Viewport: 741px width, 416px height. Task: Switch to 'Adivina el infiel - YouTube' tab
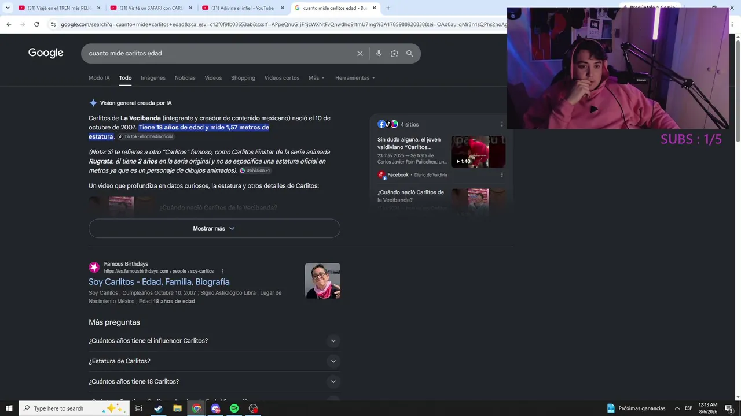[x=243, y=8]
